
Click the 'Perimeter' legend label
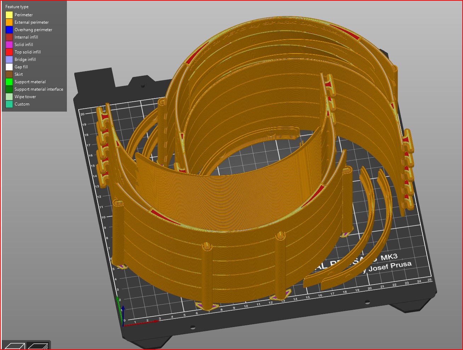point(24,15)
